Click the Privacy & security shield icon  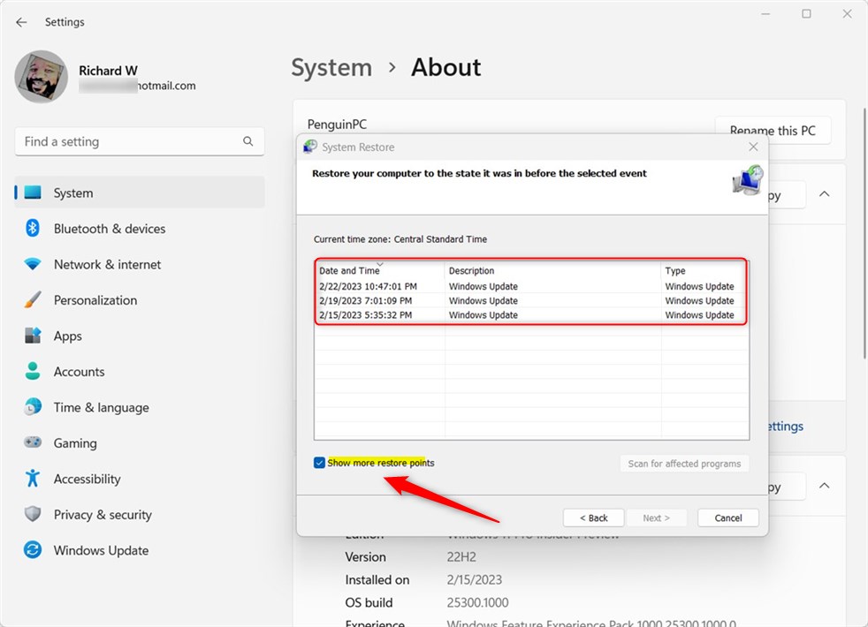coord(33,515)
